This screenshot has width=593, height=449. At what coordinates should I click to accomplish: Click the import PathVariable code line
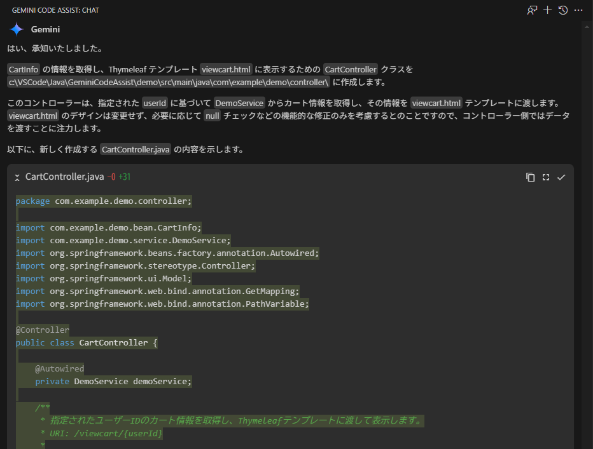pos(162,304)
